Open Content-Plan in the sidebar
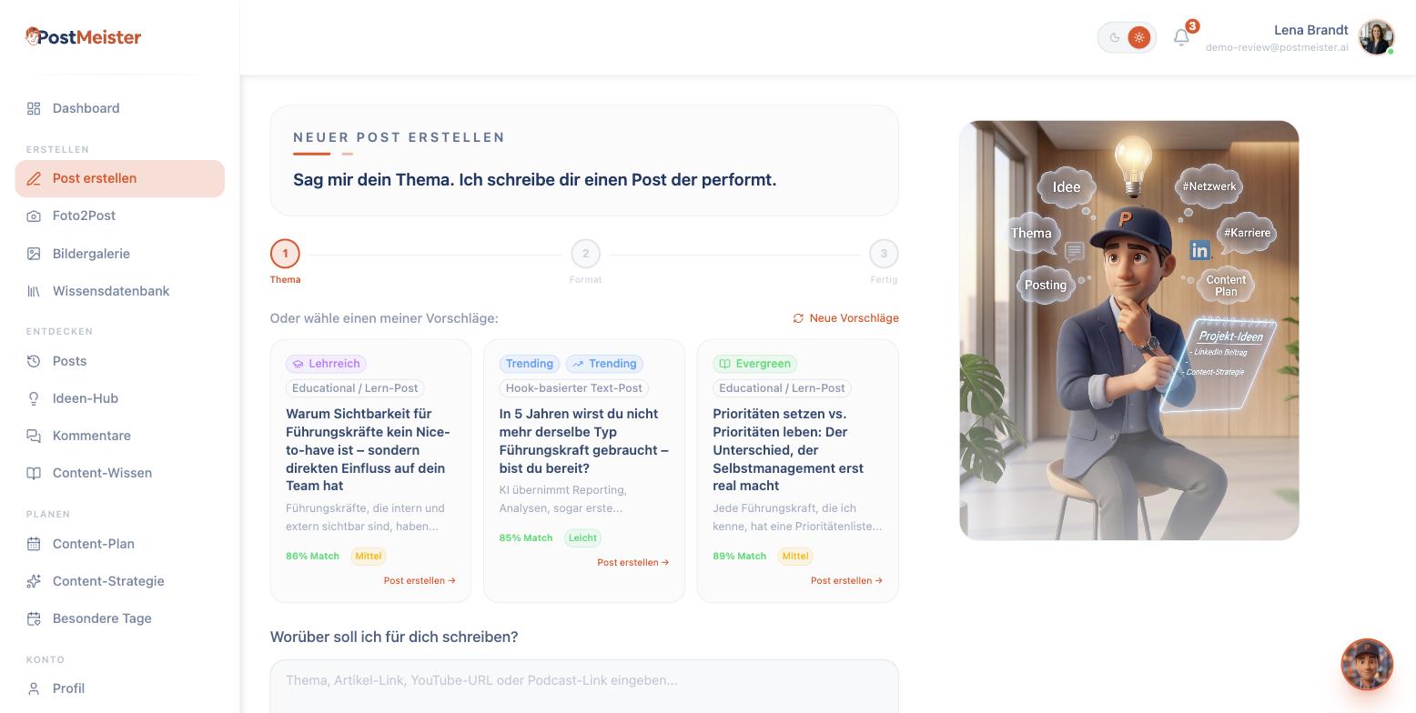1416x713 pixels. pyautogui.click(x=119, y=544)
